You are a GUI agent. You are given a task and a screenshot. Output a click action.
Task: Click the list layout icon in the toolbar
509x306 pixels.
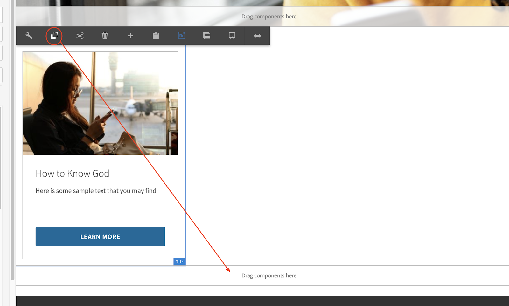(207, 36)
